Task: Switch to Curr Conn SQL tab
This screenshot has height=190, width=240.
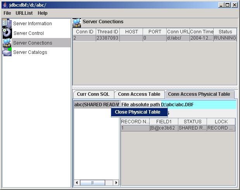Action: pyautogui.click(x=93, y=94)
